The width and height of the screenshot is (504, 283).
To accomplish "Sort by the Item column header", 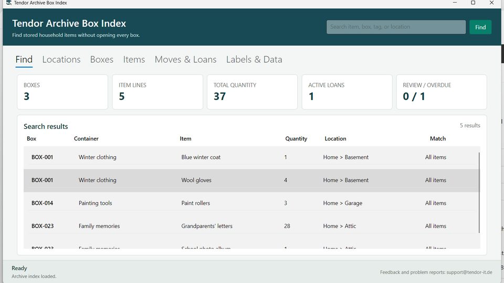I will [x=185, y=138].
